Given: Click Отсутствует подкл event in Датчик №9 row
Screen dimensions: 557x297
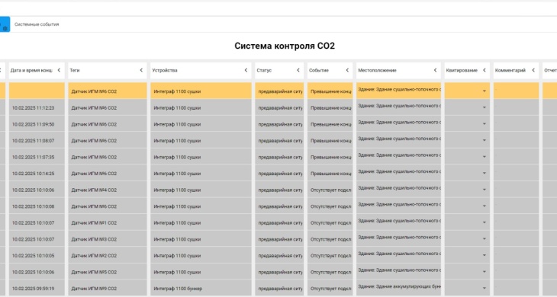Looking at the screenshot, I should tap(330, 289).
